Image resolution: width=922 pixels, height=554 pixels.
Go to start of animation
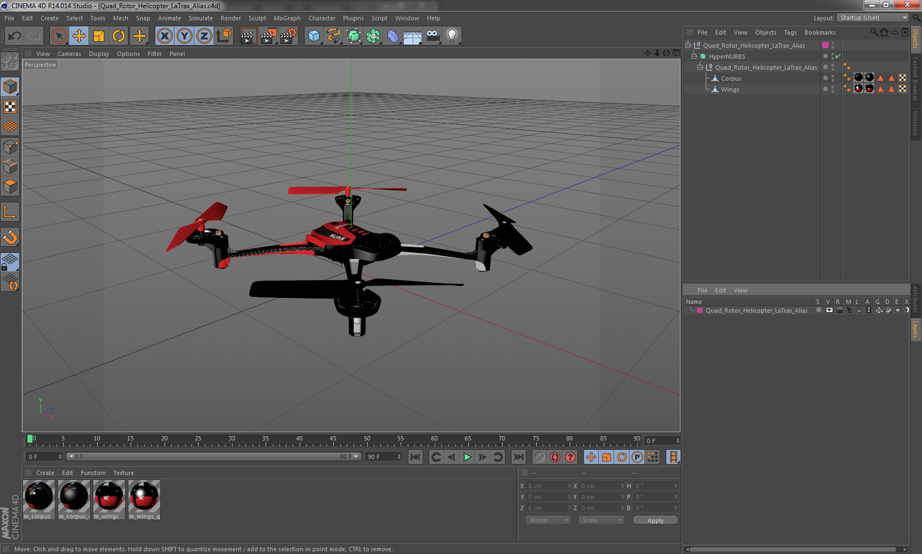pyautogui.click(x=415, y=457)
